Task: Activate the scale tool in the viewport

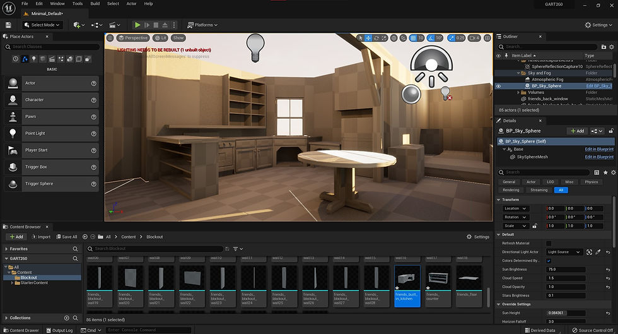Action: (383, 38)
